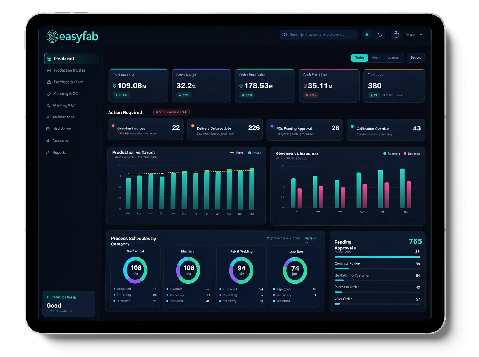This screenshot has width=479, height=357.
Task: Open the Gross Margin 32.2% card
Action: [202, 86]
